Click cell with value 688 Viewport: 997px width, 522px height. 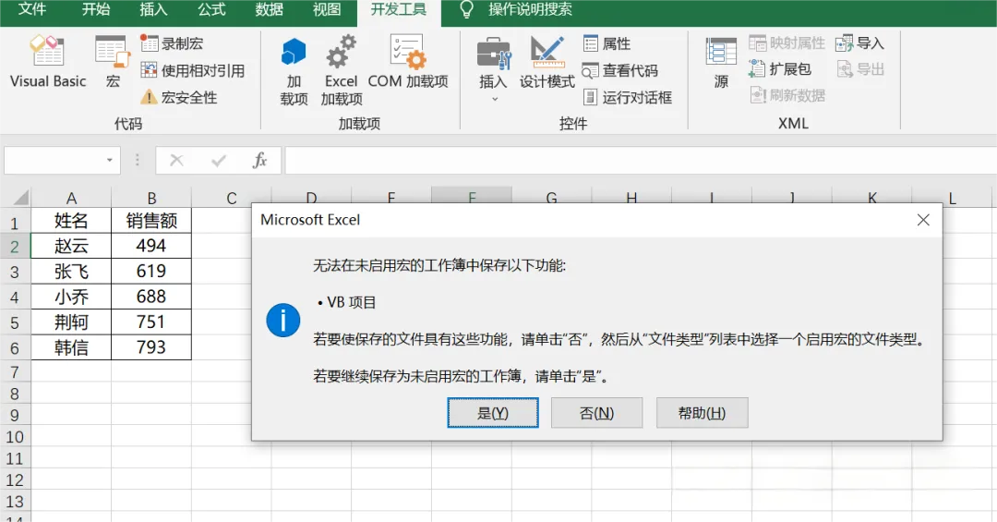click(x=151, y=297)
